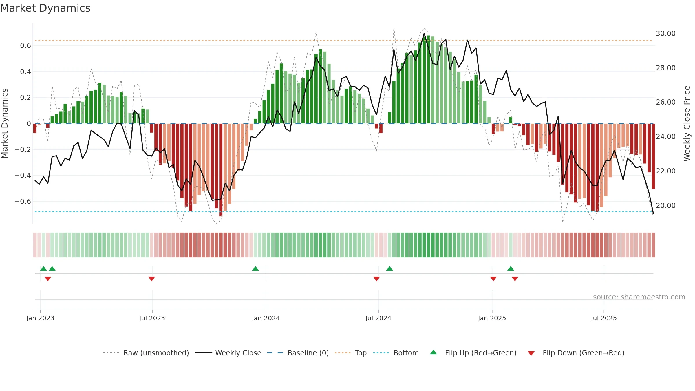This screenshot has width=695, height=391.
Task: Click the Jan 2024 x-axis label
Action: [x=266, y=318]
